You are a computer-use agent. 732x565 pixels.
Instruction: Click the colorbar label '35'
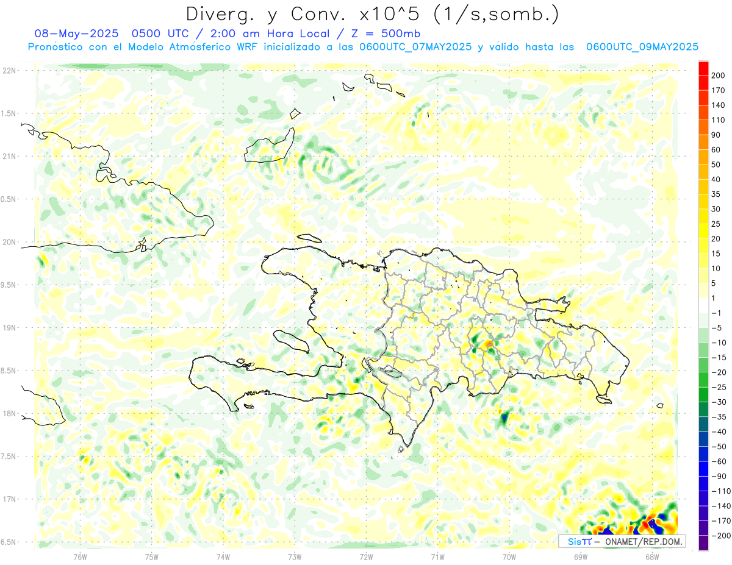716,194
